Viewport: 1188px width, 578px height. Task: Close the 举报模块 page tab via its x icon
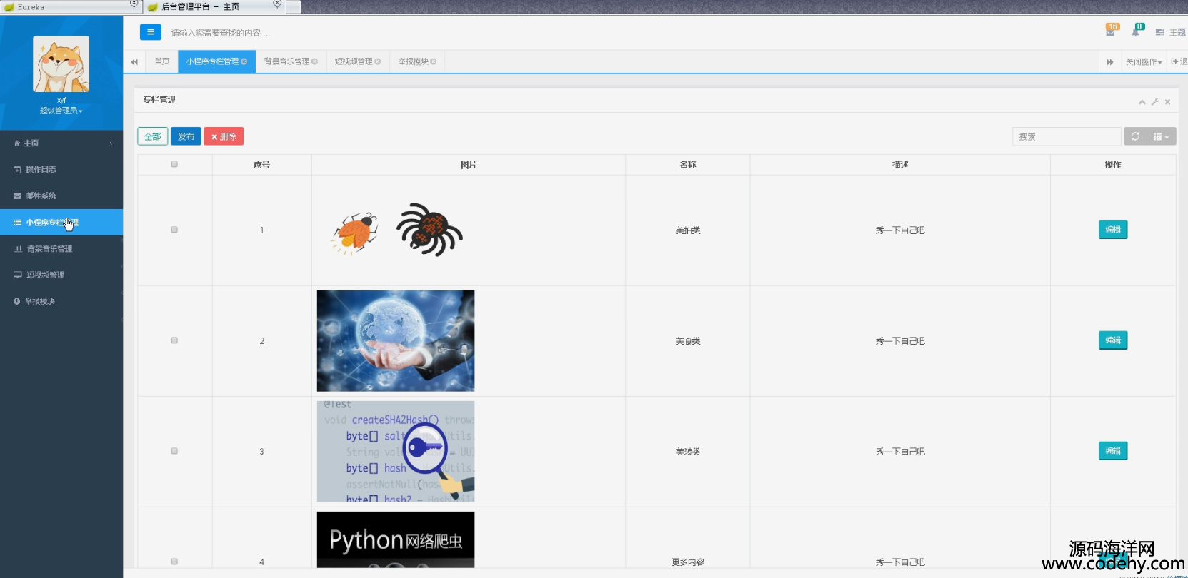click(x=433, y=61)
